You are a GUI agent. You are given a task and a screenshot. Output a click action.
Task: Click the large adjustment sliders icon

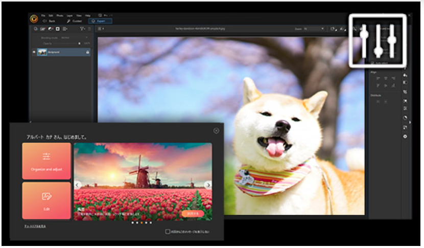click(378, 40)
